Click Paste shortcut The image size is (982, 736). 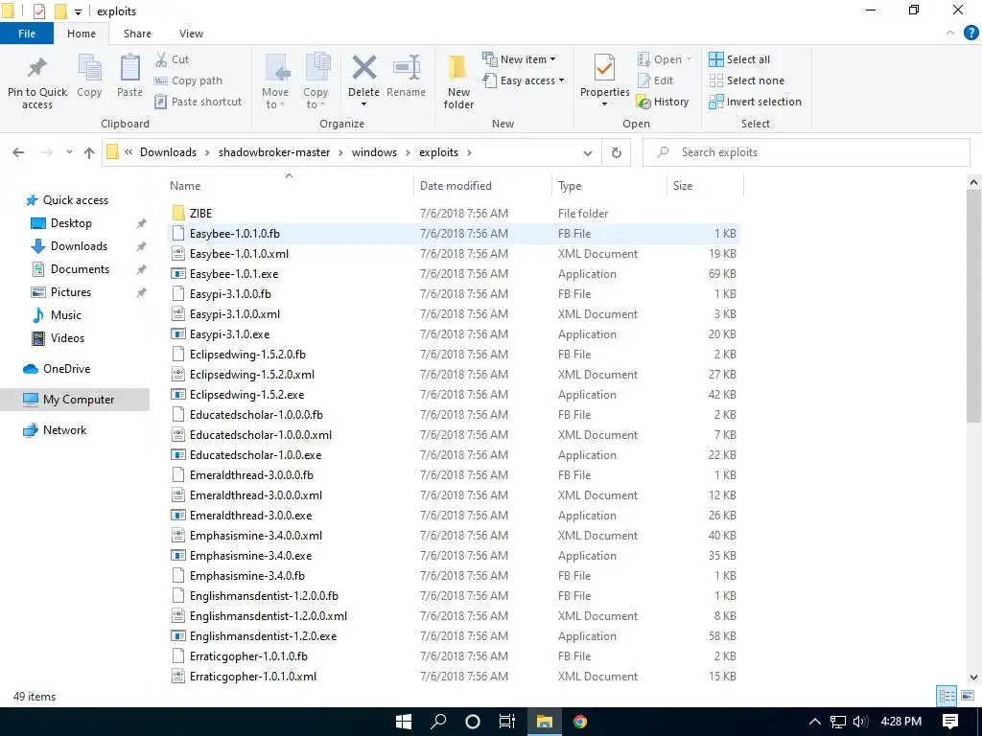point(198,102)
